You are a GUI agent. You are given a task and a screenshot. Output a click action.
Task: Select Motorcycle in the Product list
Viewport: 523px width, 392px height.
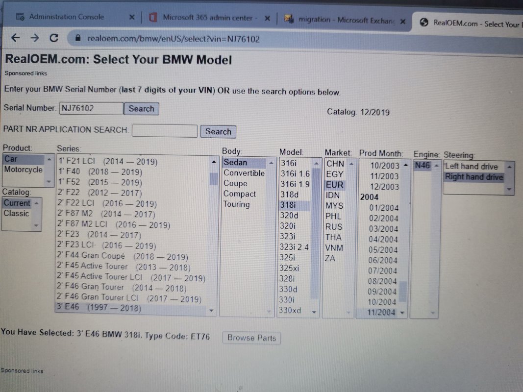[x=24, y=170]
